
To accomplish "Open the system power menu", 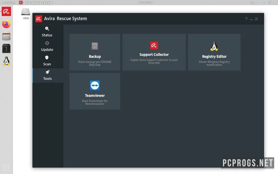I will tap(271, 3).
